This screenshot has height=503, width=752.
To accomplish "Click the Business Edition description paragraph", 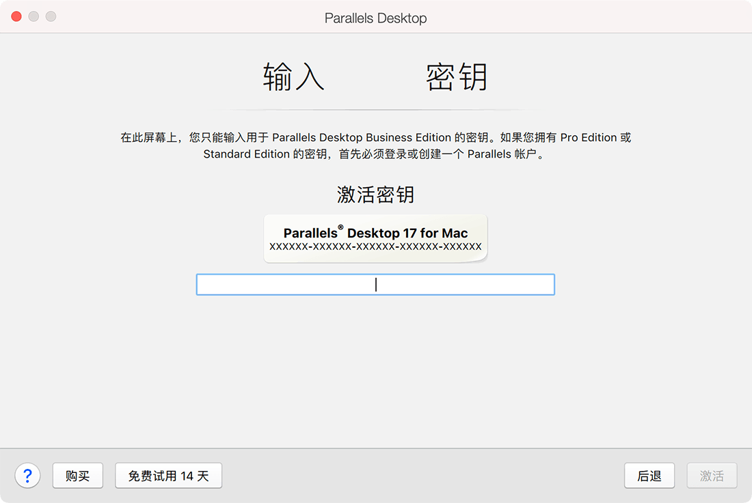I will (x=375, y=145).
